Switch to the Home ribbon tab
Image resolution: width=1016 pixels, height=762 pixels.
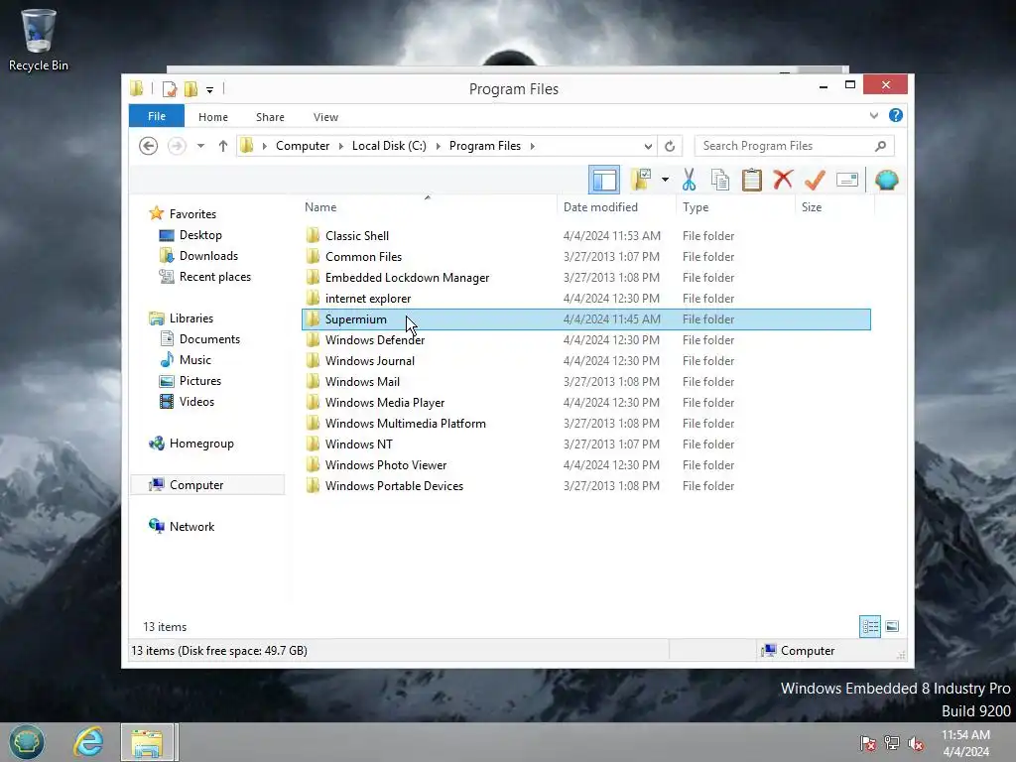pos(213,117)
